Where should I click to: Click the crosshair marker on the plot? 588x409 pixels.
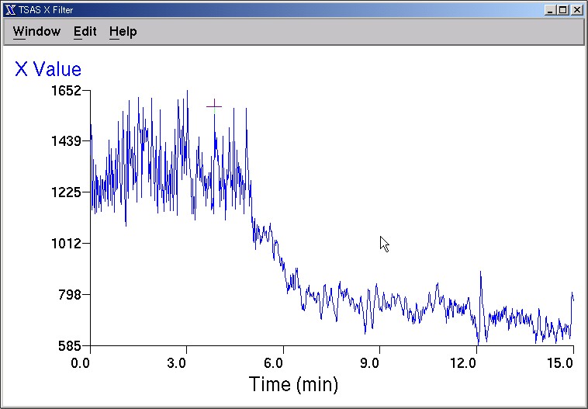click(x=214, y=106)
